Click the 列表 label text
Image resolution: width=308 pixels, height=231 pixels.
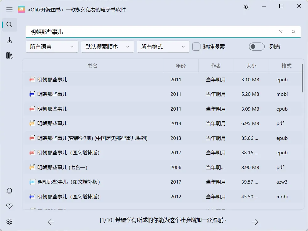coord(275,47)
